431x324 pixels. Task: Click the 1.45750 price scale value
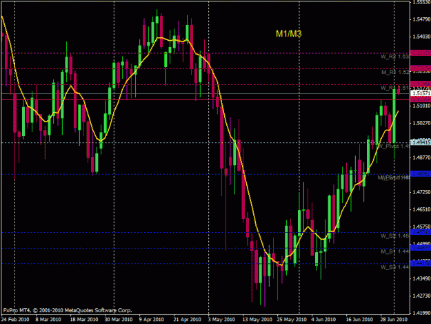pos(421,227)
